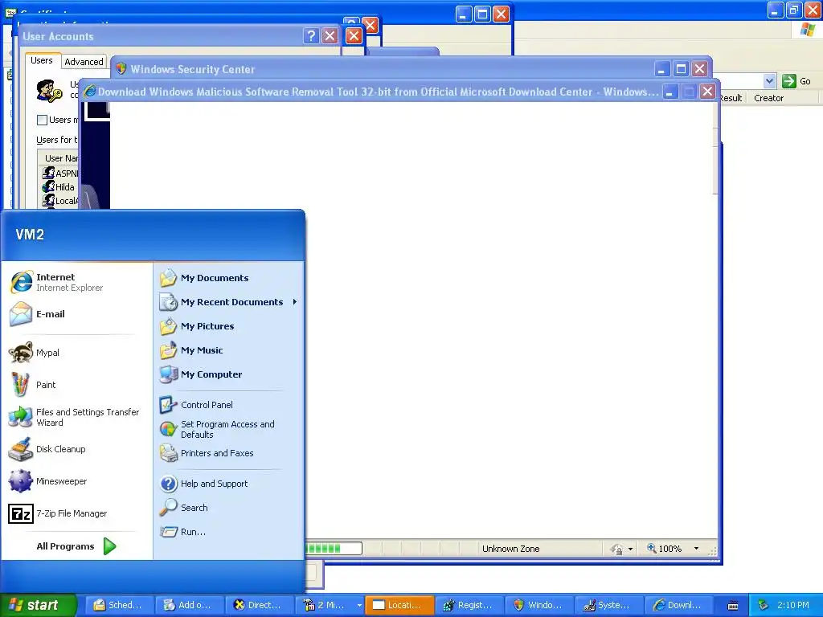Click the zoom magnifier icon in IE status bar
The image size is (823, 617).
click(651, 548)
